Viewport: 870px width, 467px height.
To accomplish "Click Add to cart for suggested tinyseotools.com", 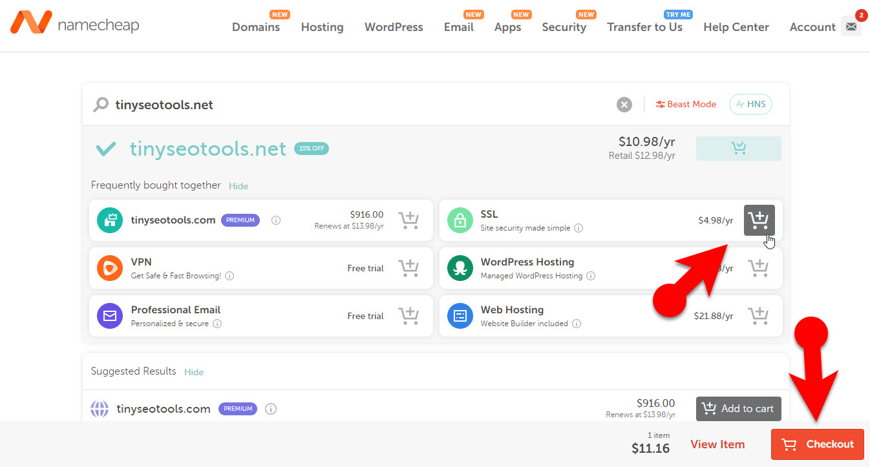I will [x=739, y=409].
